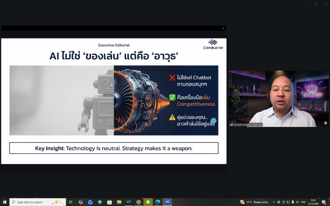Image resolution: width=330 pixels, height=206 pixels.
Task: Open File Explorer from the taskbar
Action: pos(119,202)
